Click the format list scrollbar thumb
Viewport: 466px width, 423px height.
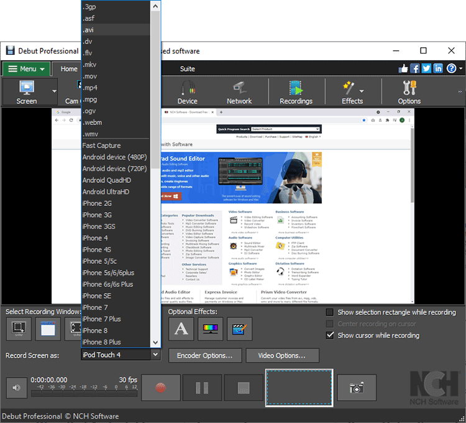click(155, 89)
